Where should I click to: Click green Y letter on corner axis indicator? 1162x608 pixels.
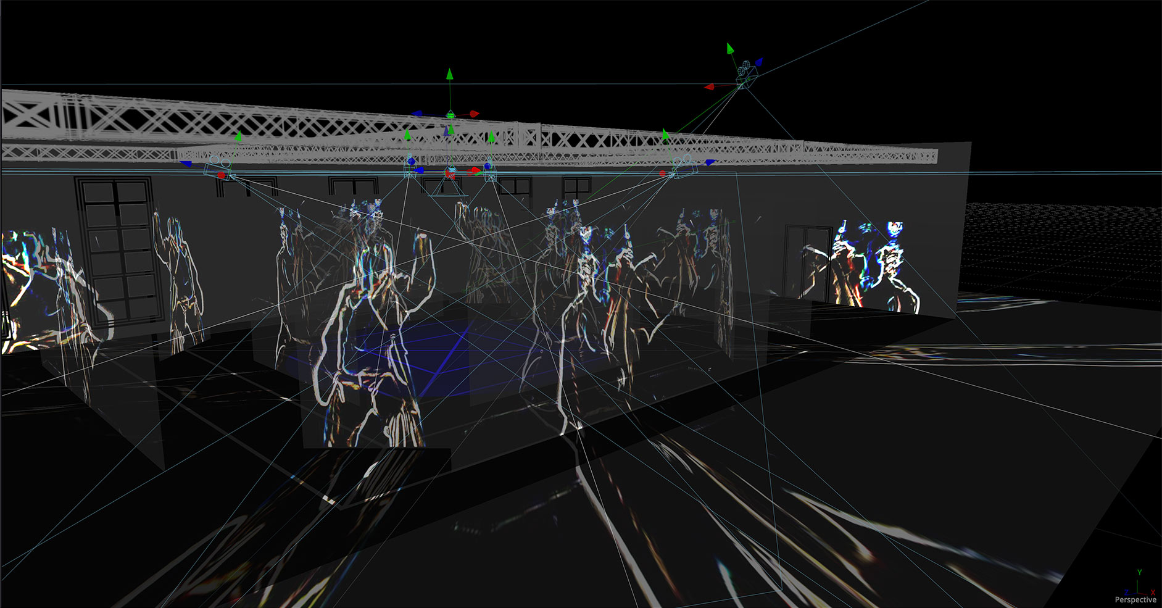coord(1139,573)
